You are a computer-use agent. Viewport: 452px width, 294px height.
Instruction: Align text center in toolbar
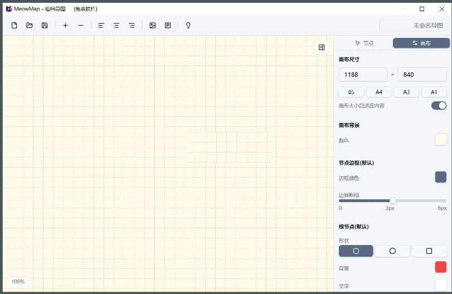click(x=116, y=26)
